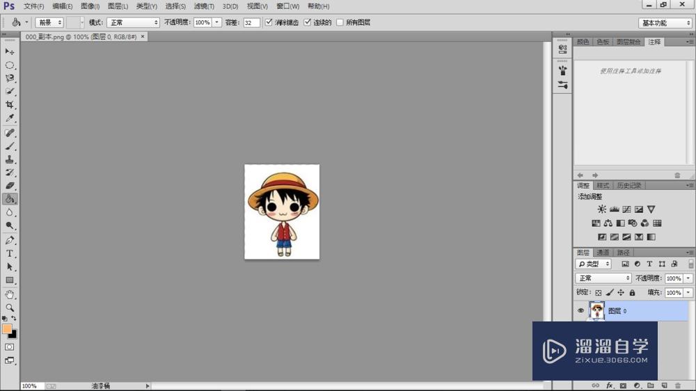Viewport: 696px width, 391px height.
Task: Open the 前景 fill source dropdown
Action: (49, 22)
